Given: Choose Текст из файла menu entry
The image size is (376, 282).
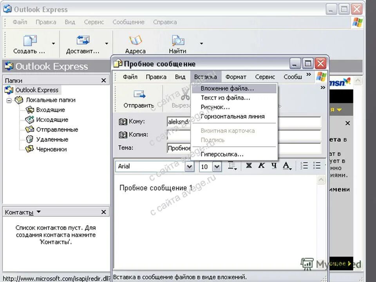Looking at the screenshot, I should point(234,98).
